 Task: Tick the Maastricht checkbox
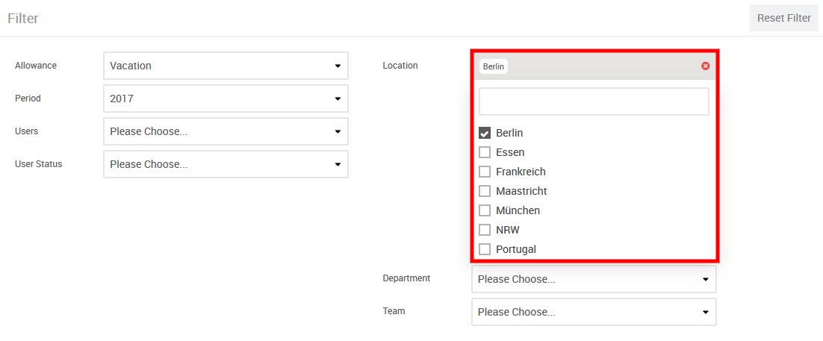pos(485,191)
